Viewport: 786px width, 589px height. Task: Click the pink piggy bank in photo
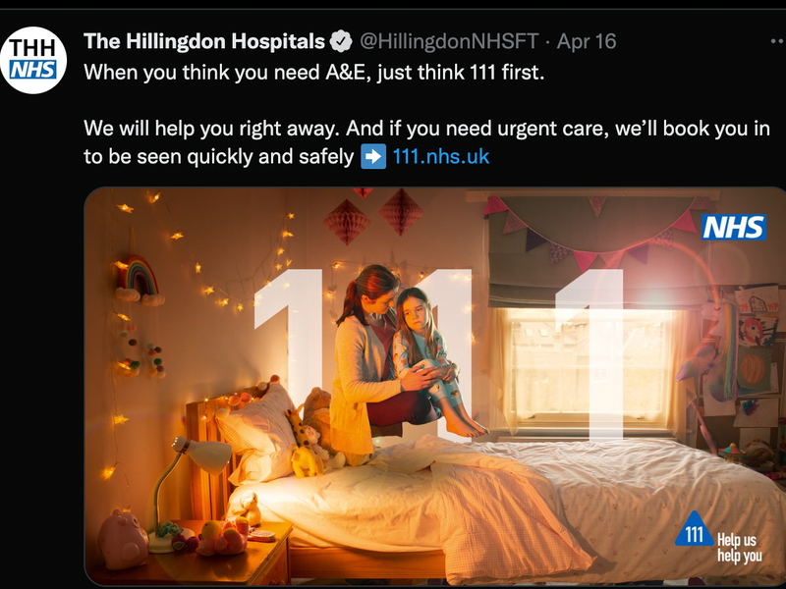click(123, 540)
